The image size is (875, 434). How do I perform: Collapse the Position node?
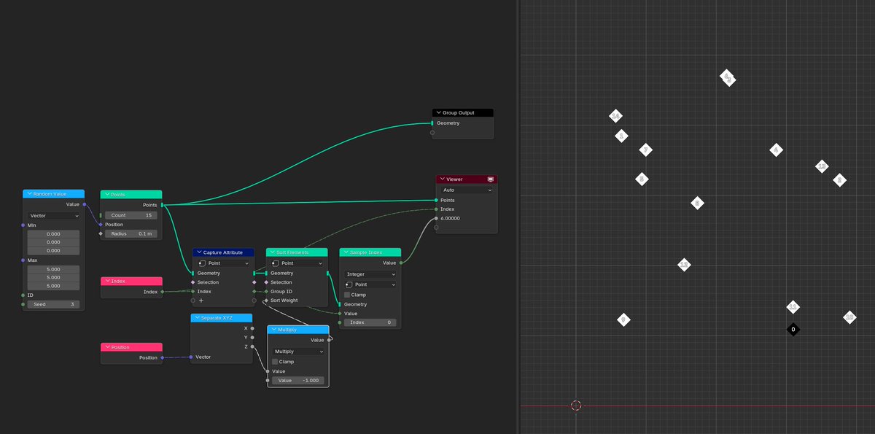[106, 347]
